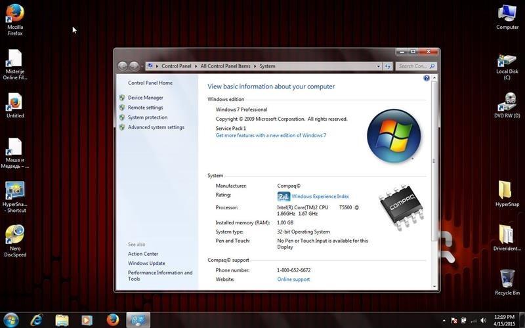Open the Misterije Online Fil... desktop file

click(x=15, y=64)
